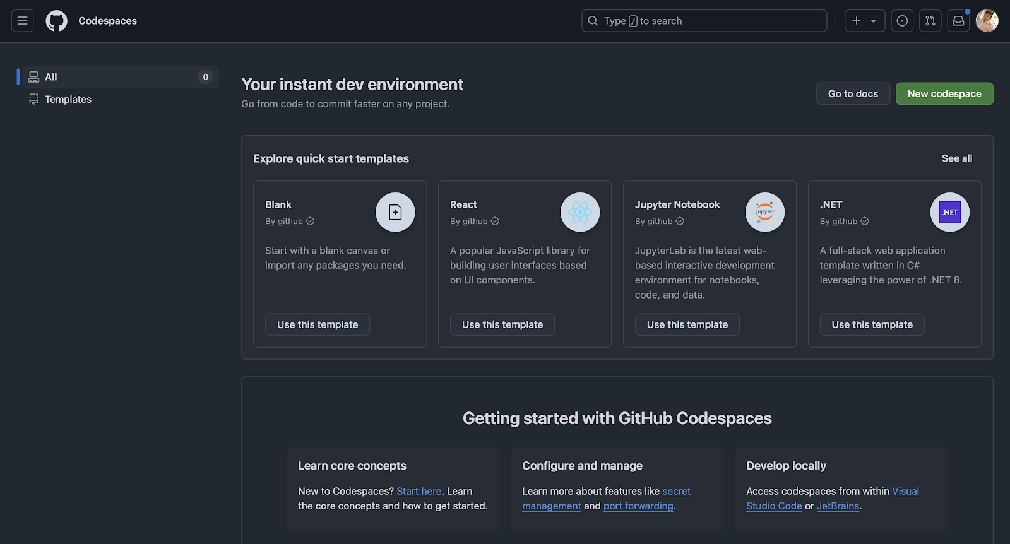The image size is (1010, 544).
Task: Click the .NET template logo
Action: (x=950, y=212)
